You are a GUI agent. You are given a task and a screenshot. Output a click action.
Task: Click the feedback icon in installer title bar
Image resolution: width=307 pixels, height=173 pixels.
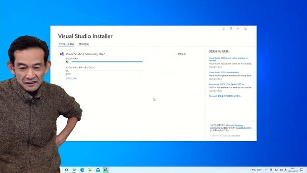pyautogui.click(x=231, y=29)
